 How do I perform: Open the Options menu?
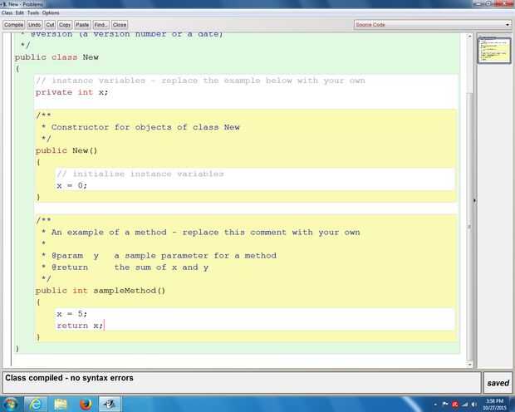[51, 12]
